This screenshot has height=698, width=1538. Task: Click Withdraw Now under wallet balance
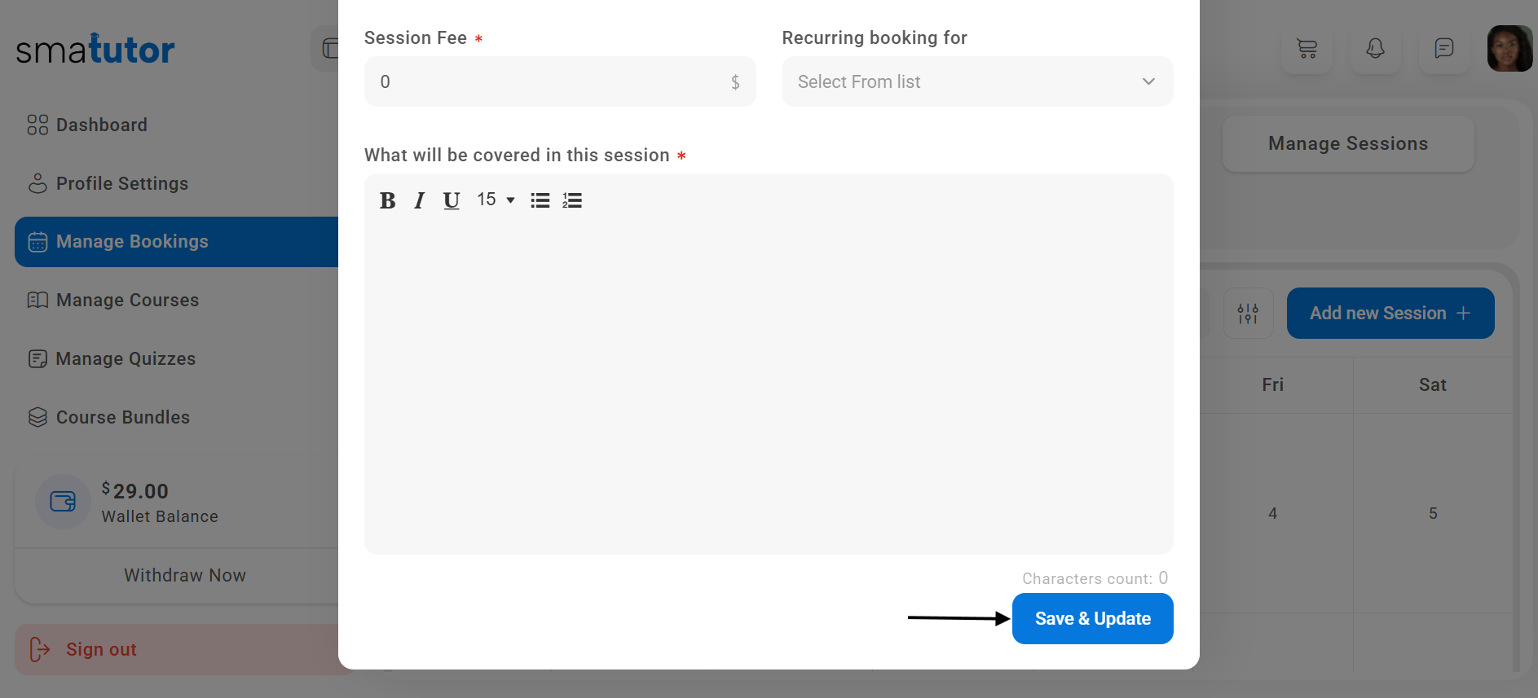(x=184, y=575)
